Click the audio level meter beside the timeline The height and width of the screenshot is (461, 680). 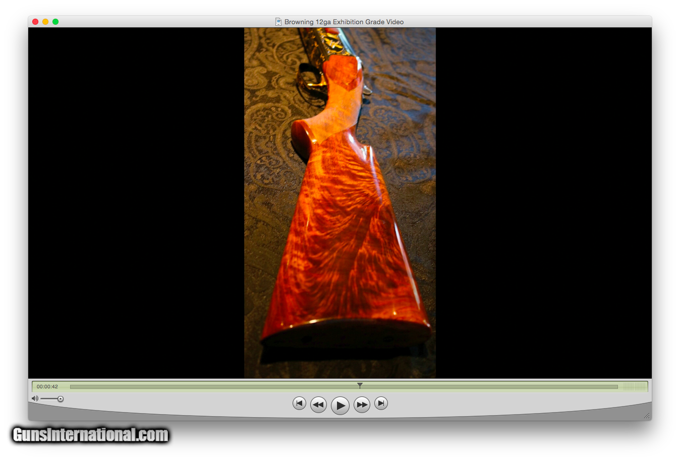[634, 387]
